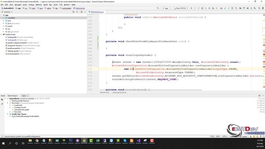Viewport: 265px width, 149px height.
Task: Open Skype from the taskbar
Action: 125,141
